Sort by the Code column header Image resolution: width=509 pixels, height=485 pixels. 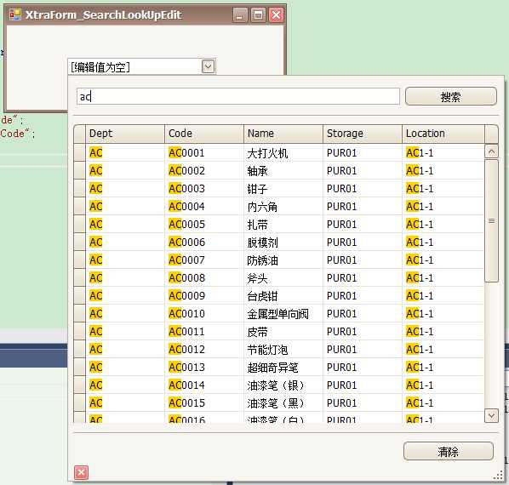pos(204,134)
